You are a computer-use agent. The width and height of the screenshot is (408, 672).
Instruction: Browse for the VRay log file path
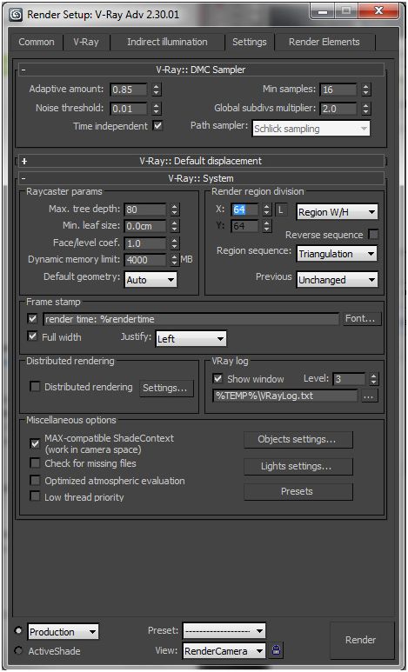[x=370, y=396]
